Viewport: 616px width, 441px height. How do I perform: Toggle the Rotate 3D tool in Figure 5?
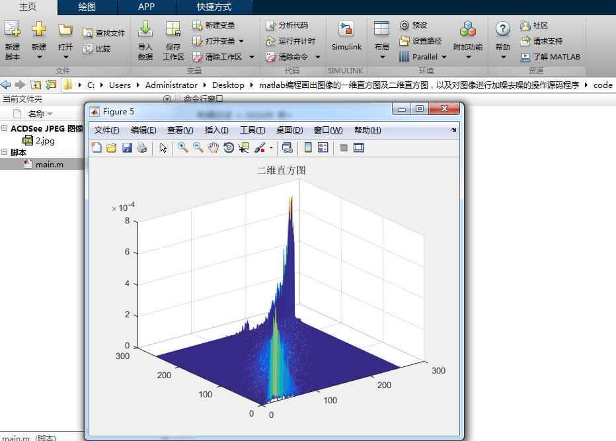click(x=229, y=148)
